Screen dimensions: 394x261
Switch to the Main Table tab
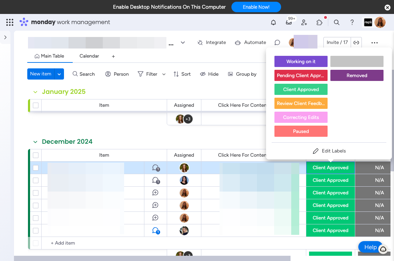[50, 56]
